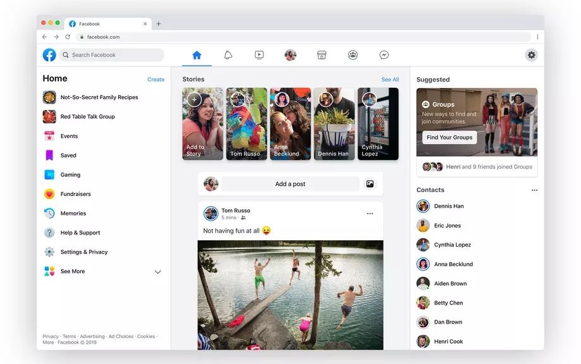Viewport: 581px width, 364px height.
Task: Open the Messenger icon
Action: (x=384, y=55)
